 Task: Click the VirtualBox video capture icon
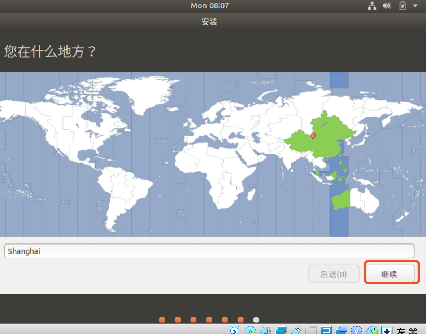tap(341, 330)
